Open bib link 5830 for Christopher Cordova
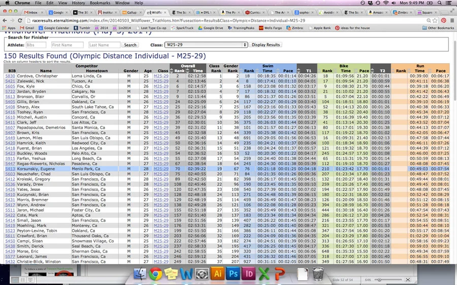 click(x=10, y=76)
